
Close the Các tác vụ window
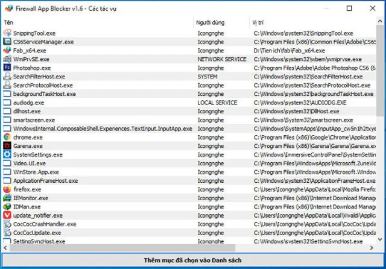(373, 8)
